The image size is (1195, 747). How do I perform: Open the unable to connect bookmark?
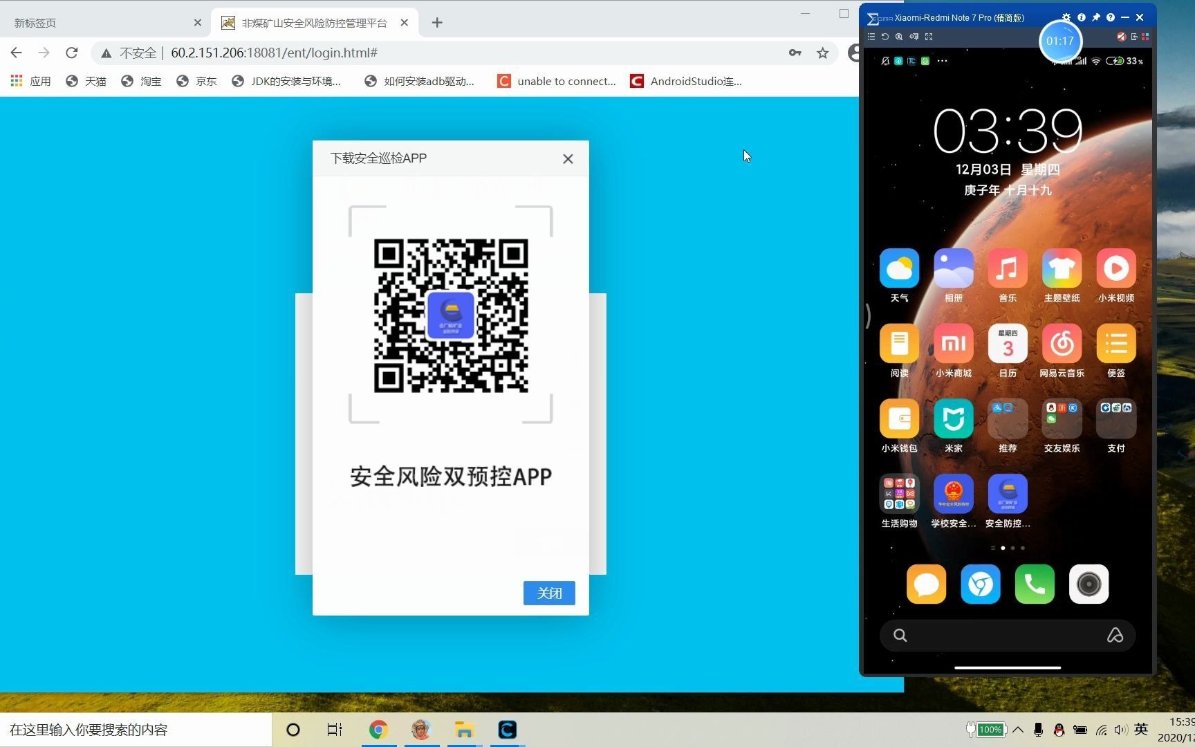tap(557, 81)
